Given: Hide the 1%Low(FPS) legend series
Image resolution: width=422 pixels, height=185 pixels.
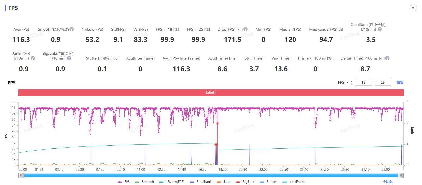Looking at the screenshot, I should (172, 182).
